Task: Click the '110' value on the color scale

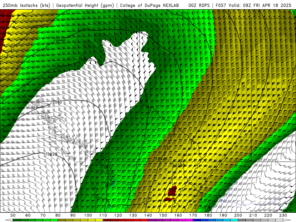Action: (x=103, y=215)
